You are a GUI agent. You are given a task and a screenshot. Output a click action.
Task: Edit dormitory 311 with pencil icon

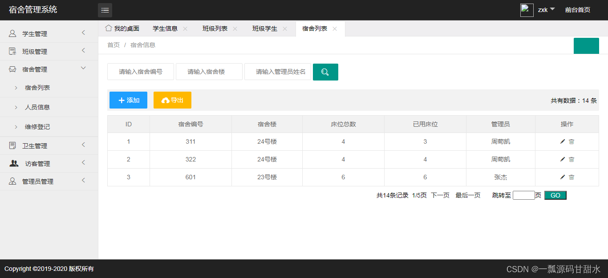(563, 141)
